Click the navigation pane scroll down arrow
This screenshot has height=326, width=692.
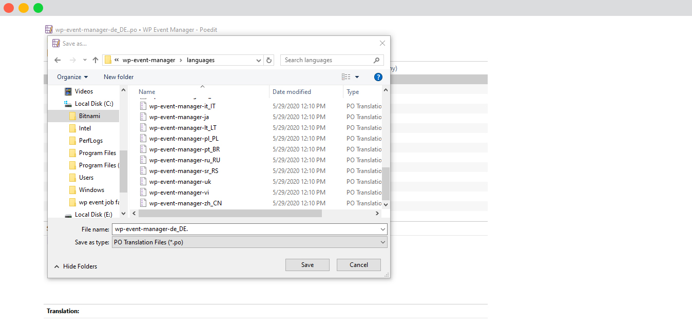click(123, 213)
